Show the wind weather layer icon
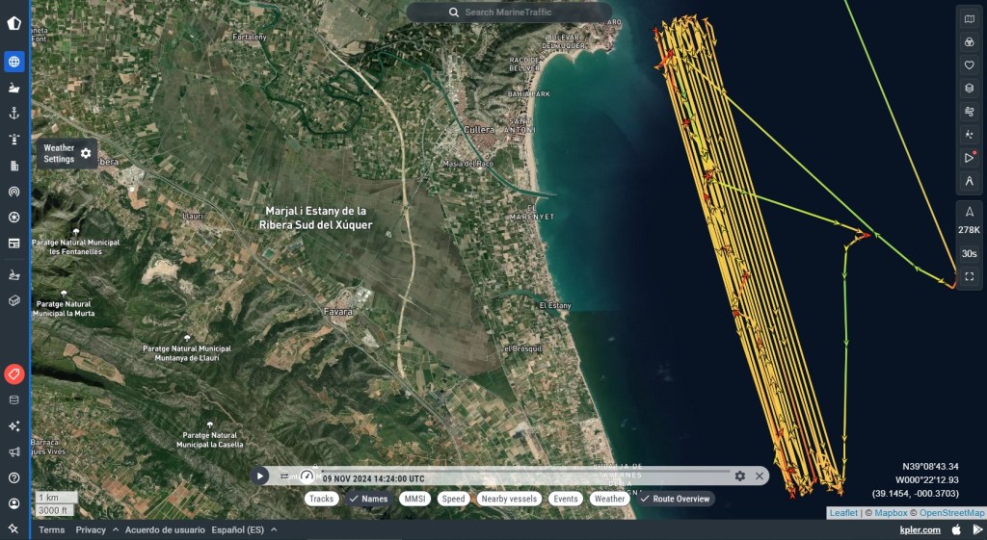The width and height of the screenshot is (987, 540). pyautogui.click(x=969, y=112)
